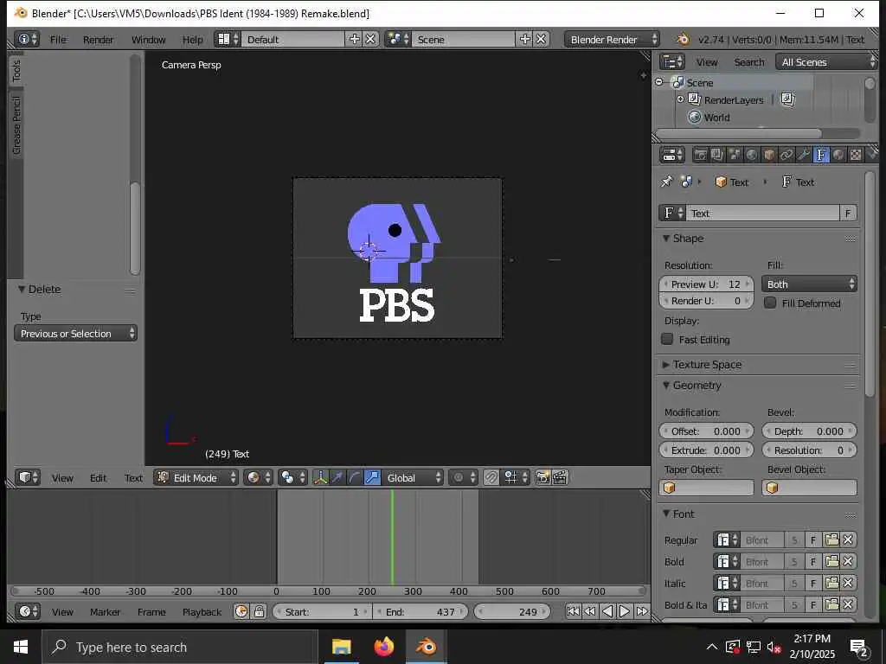Open the Previous or Selection type dropdown

tap(76, 333)
